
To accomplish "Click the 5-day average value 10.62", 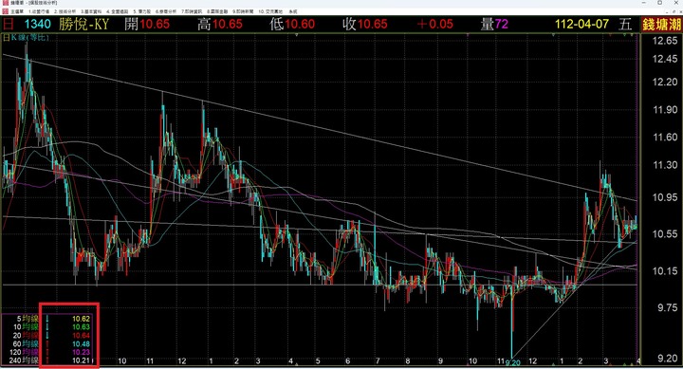I will click(x=81, y=319).
